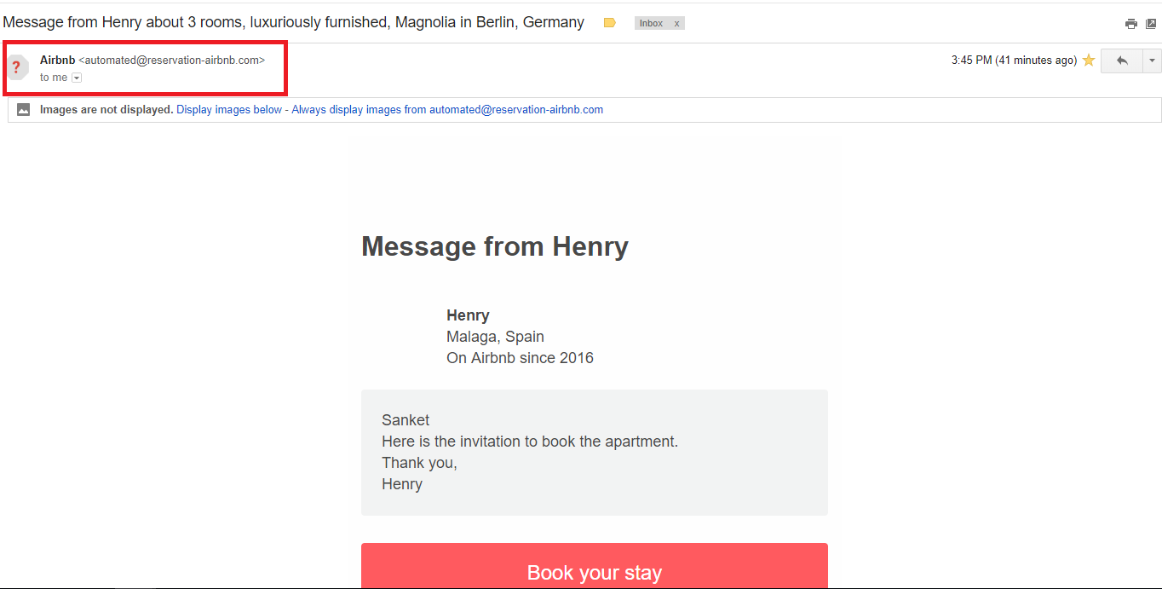Screen dimensions: 1162x589
Task: Click the Print all icon
Action: (x=1130, y=24)
